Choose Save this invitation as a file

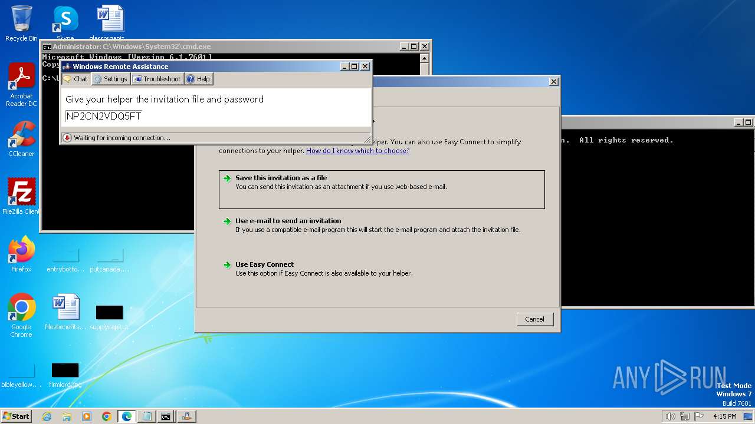click(x=382, y=189)
